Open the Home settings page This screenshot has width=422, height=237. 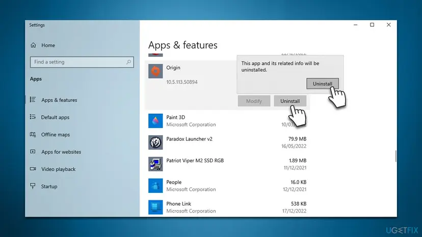click(x=48, y=45)
